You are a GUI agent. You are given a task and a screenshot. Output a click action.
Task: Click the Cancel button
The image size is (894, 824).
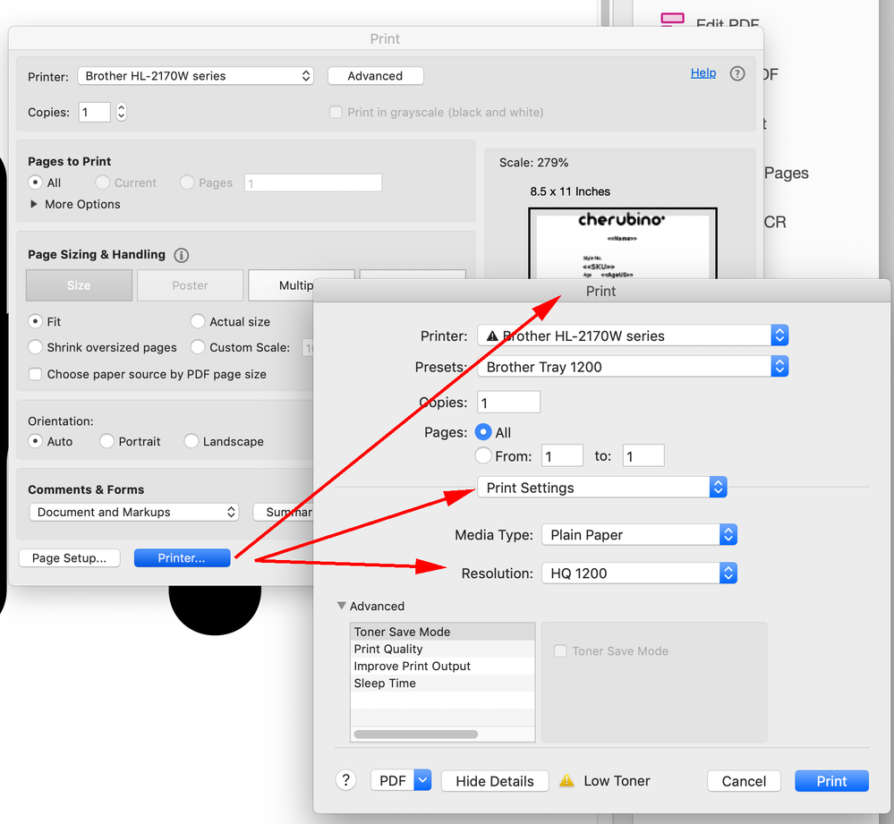click(744, 781)
